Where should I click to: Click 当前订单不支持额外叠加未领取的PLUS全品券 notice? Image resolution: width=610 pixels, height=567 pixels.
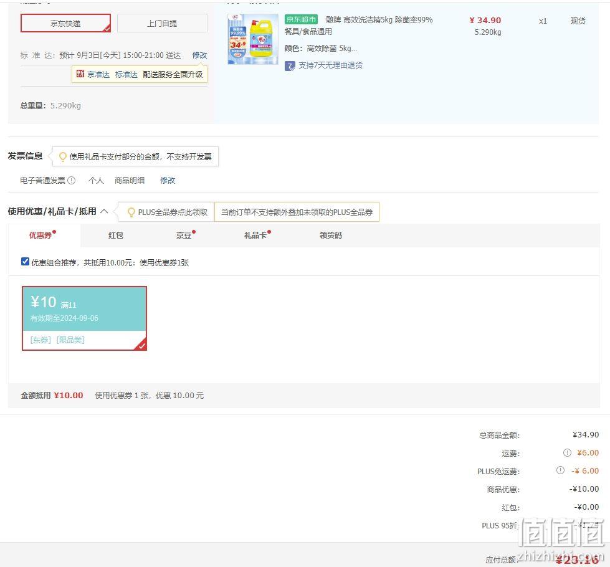click(x=297, y=212)
